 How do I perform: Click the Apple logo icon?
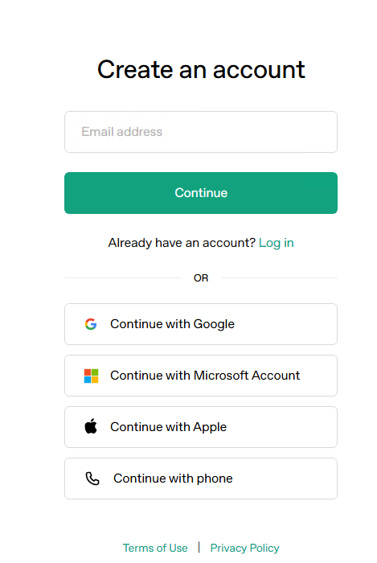tap(91, 426)
